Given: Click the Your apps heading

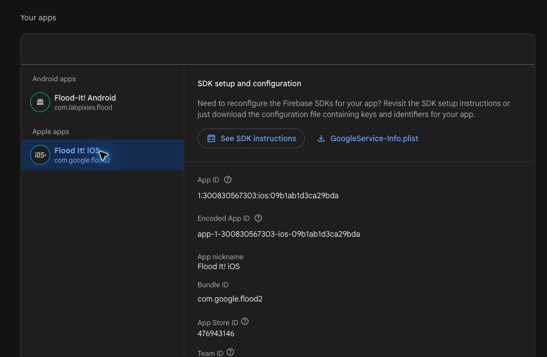Looking at the screenshot, I should [38, 18].
